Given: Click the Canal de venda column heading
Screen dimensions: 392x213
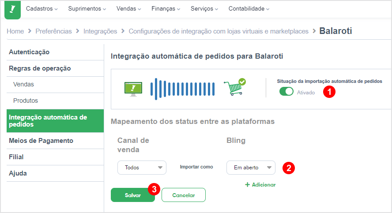Looking at the screenshot, I should click(133, 145).
